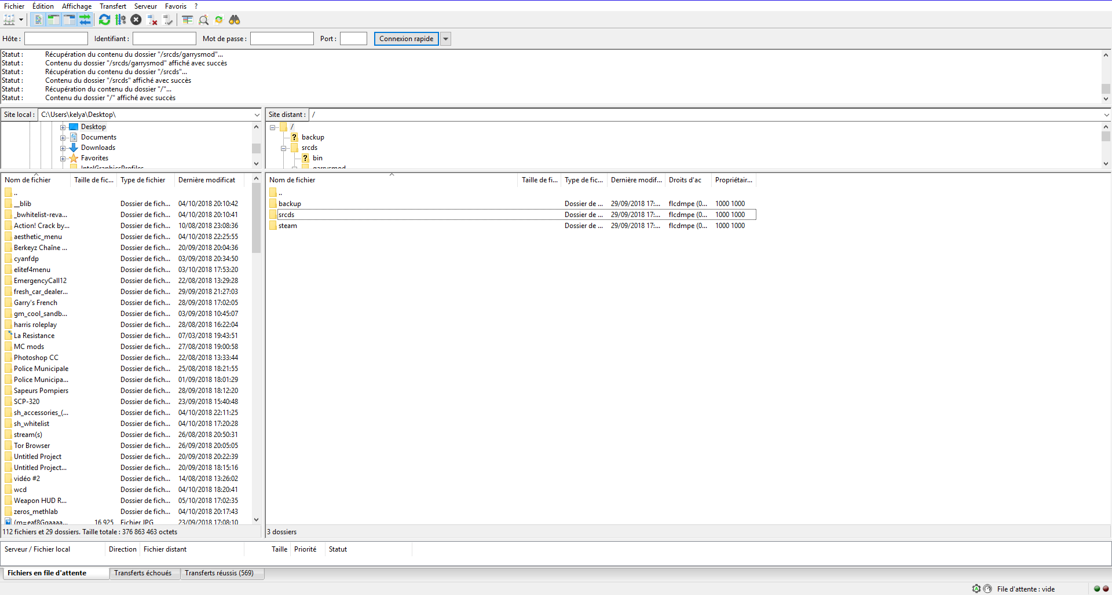
Task: Open the Favoris menu
Action: pos(175,6)
